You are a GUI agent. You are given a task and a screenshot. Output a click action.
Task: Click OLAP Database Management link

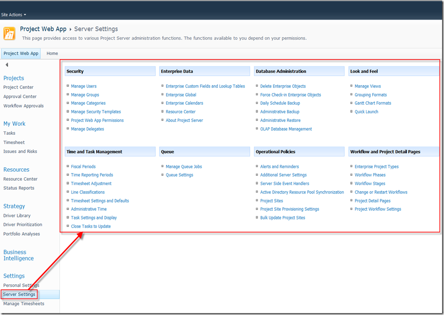click(x=286, y=129)
